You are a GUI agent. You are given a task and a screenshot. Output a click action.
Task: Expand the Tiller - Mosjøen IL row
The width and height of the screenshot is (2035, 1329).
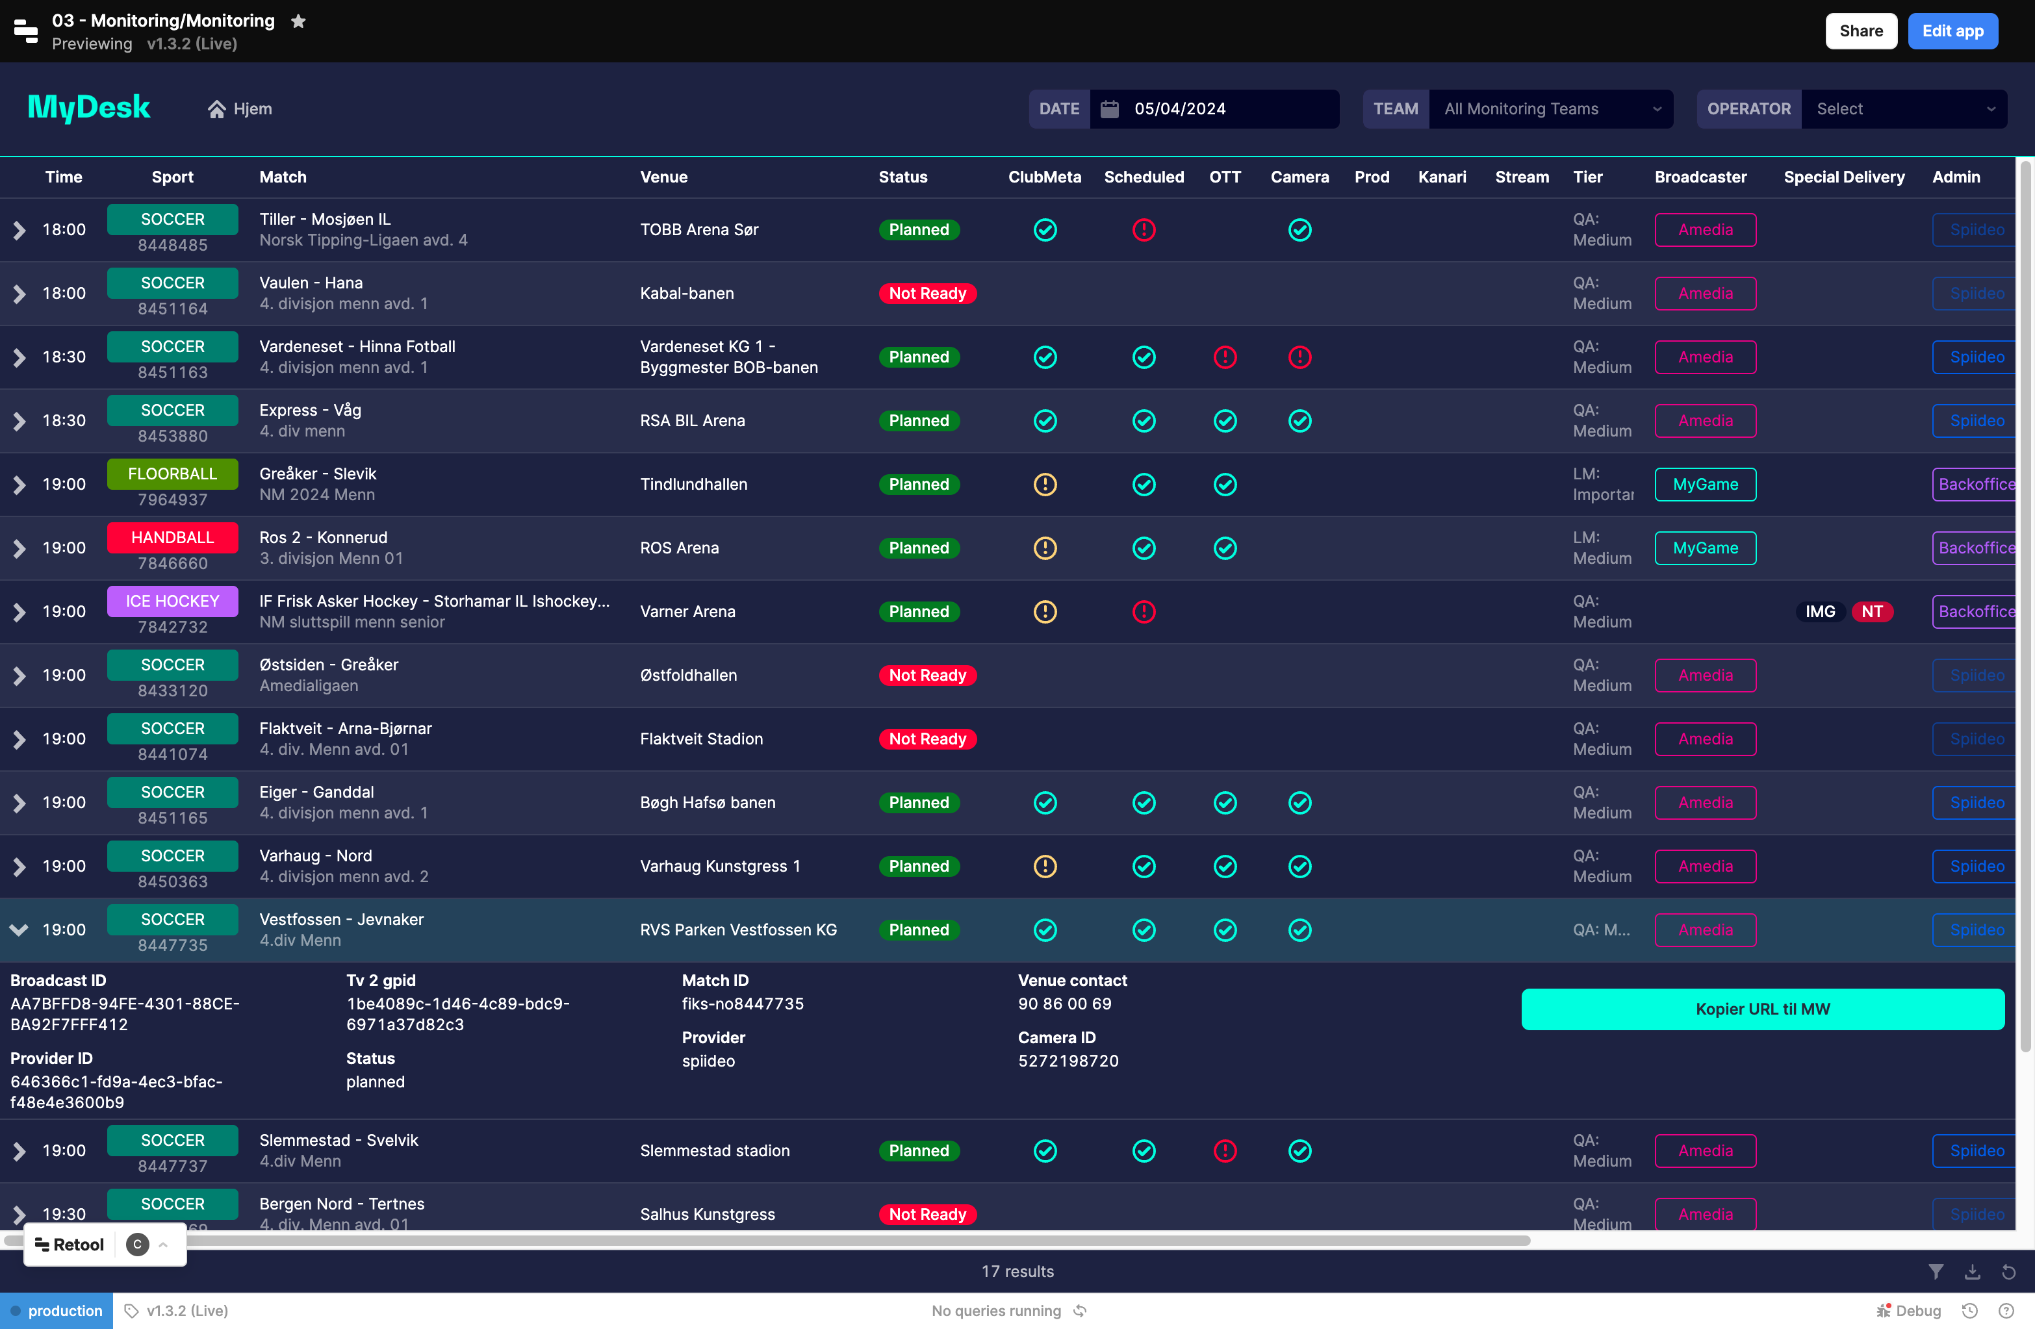pyautogui.click(x=19, y=230)
